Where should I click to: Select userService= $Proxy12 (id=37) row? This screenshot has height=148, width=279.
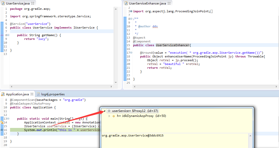[x=133, y=111]
